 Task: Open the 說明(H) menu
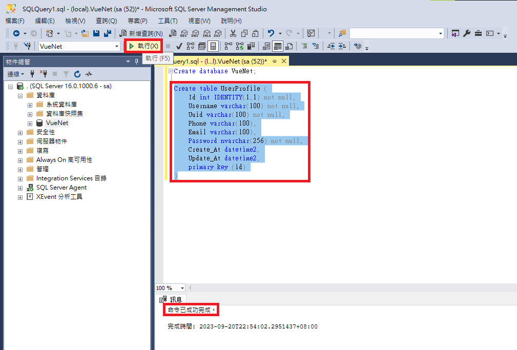coord(231,21)
